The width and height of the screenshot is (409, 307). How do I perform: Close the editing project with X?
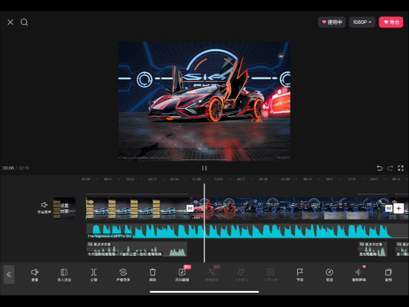tap(11, 22)
